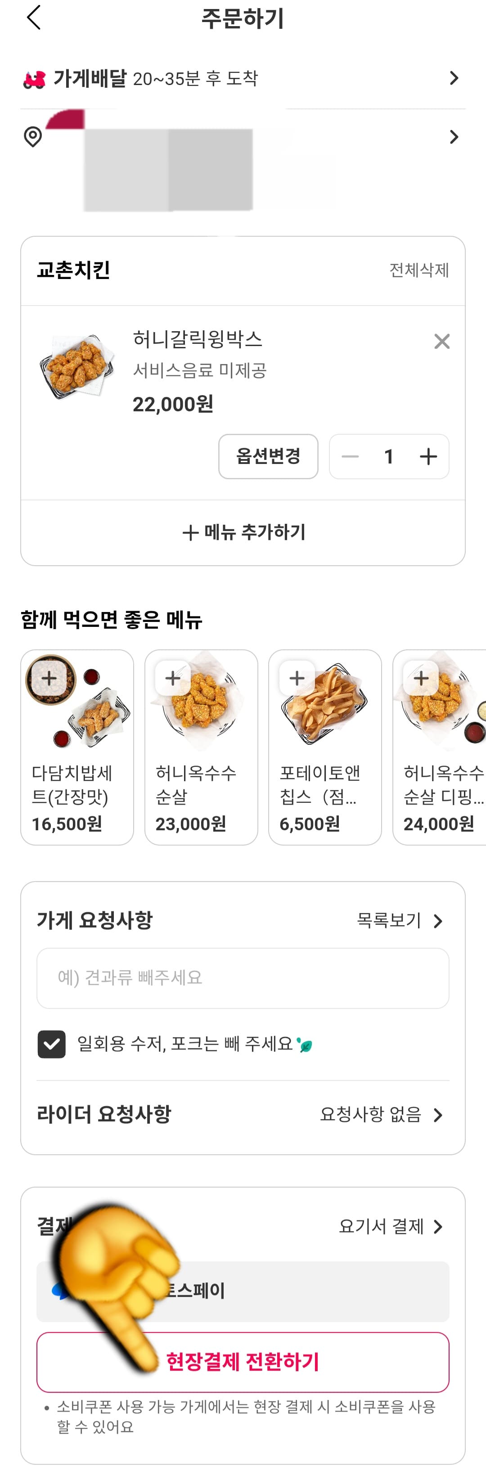Tap the location pin next to the address
This screenshot has height=1471, width=486.
coord(32,137)
